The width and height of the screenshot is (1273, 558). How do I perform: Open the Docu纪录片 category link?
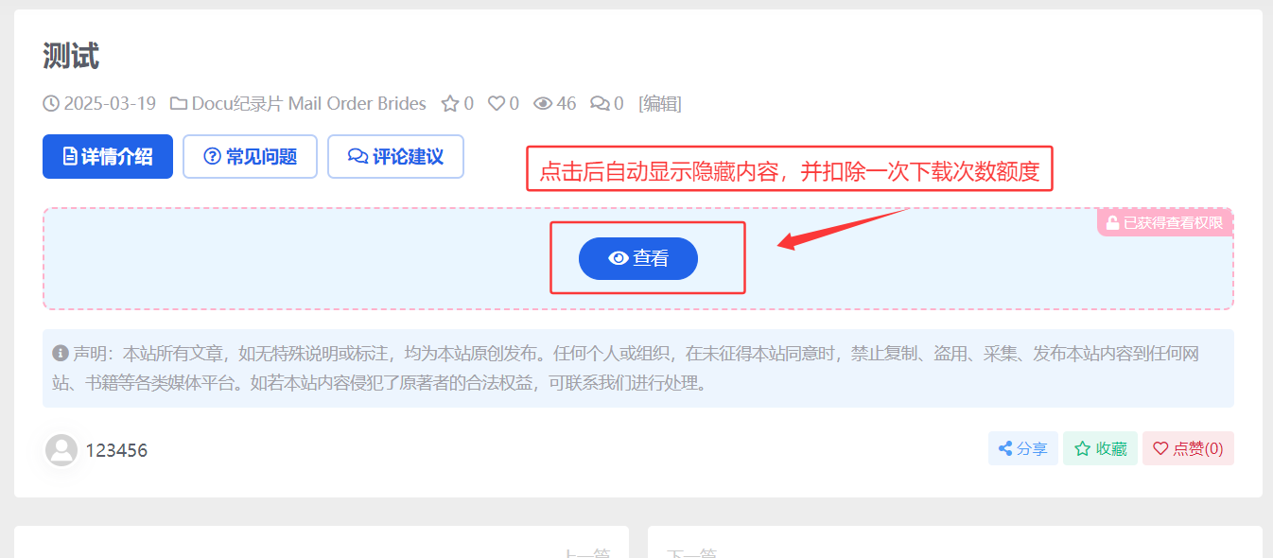237,104
